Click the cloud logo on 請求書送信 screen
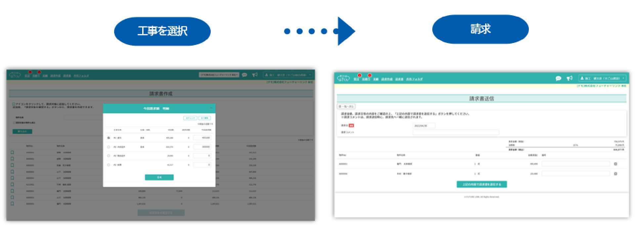 pos(343,78)
